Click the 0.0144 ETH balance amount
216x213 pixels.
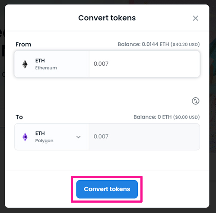(156, 44)
